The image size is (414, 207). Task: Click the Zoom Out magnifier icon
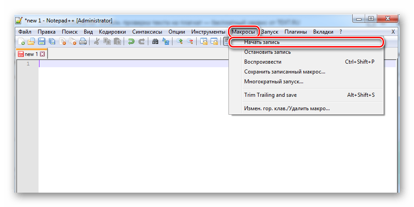tap(190, 42)
